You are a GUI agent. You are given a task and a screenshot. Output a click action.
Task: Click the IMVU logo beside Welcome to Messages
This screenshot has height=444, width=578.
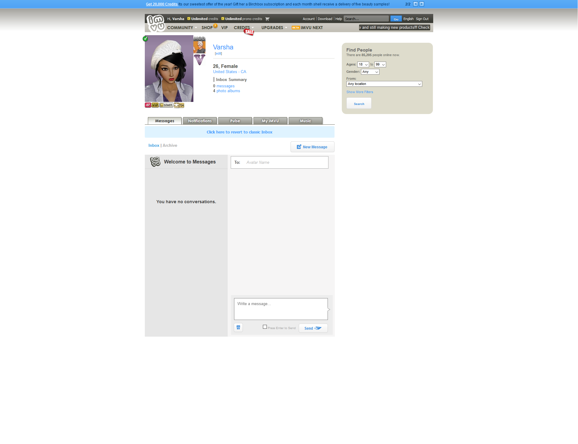tap(155, 162)
